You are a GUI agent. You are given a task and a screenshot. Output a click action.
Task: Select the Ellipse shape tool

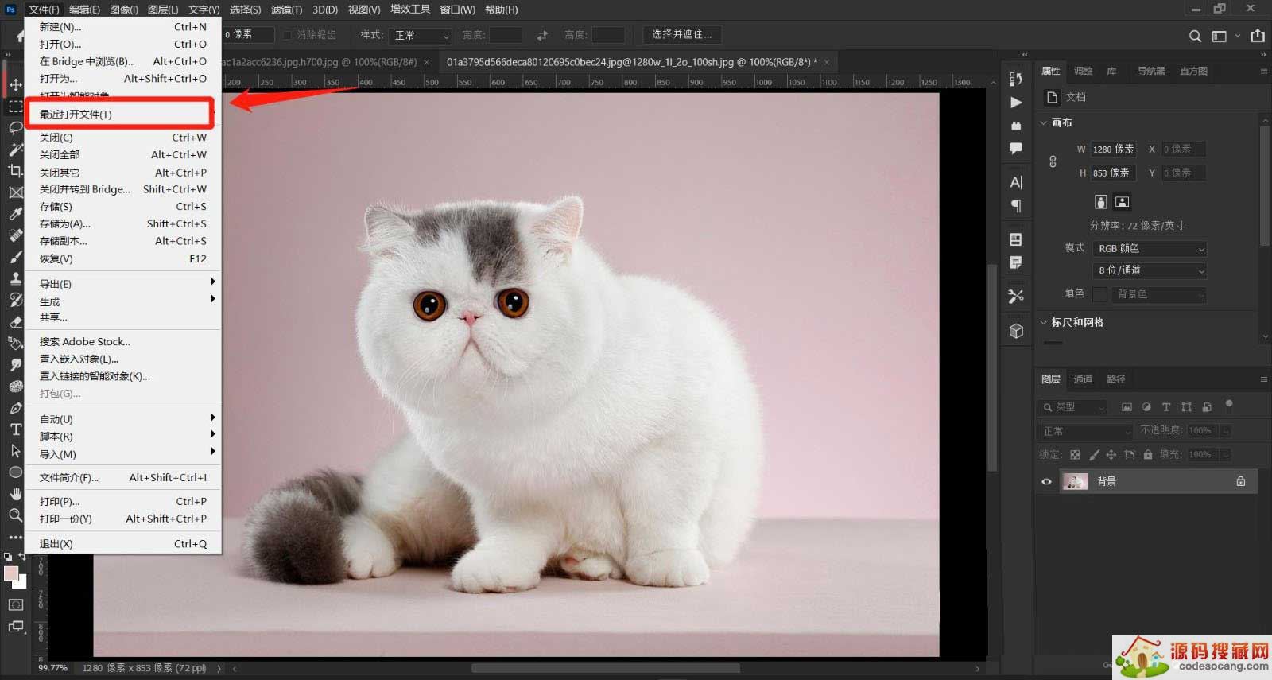click(15, 472)
